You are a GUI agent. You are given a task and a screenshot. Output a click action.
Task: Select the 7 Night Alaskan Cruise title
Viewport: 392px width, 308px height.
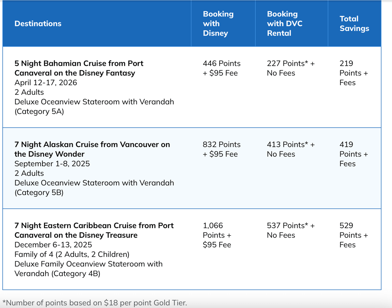click(92, 149)
